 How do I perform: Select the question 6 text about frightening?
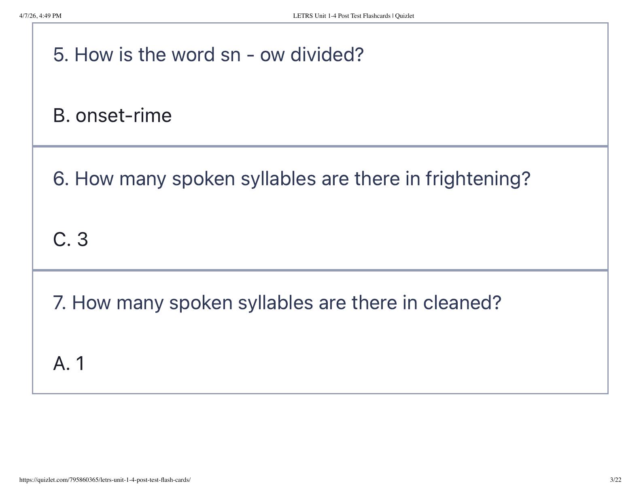291,178
